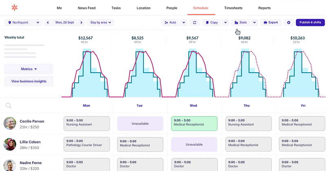Click Cecilio Parvan's avatar photo
This screenshot has height=171, width=326.
10,123
